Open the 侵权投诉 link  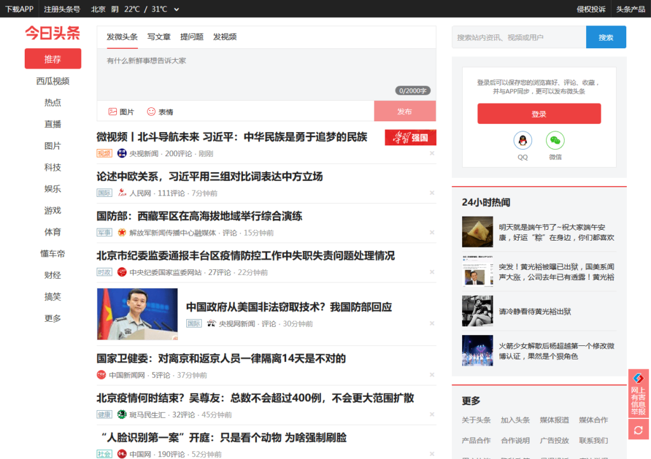[x=591, y=9]
